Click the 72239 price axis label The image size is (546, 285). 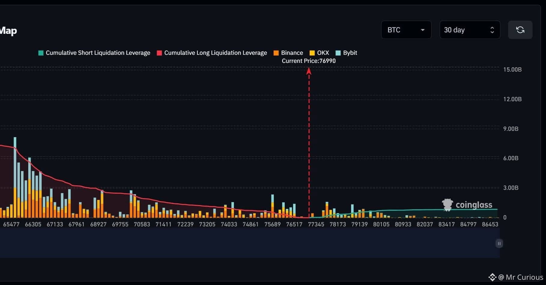tap(185, 224)
